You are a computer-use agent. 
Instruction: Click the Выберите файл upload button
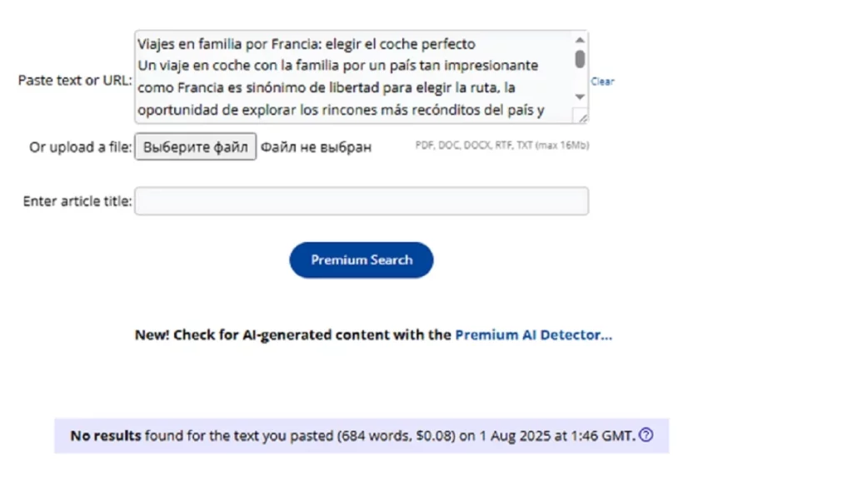pos(195,146)
